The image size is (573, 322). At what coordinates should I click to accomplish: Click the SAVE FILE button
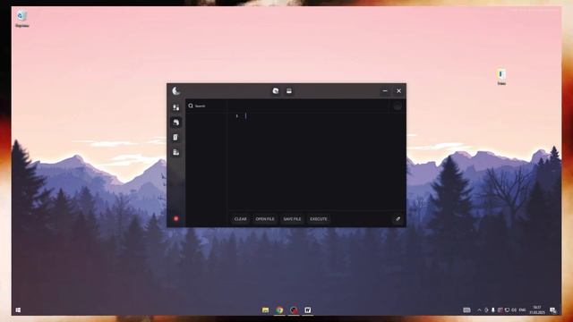(x=293, y=219)
